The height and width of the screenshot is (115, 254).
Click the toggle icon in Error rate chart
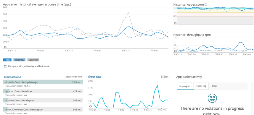click(90, 106)
